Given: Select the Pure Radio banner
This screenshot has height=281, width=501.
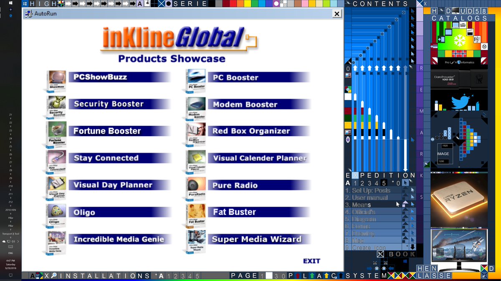Looking at the screenshot, I should (x=259, y=185).
